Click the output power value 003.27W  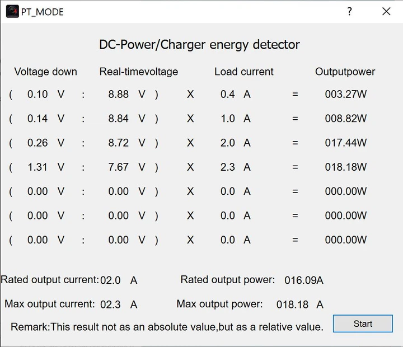coord(346,95)
